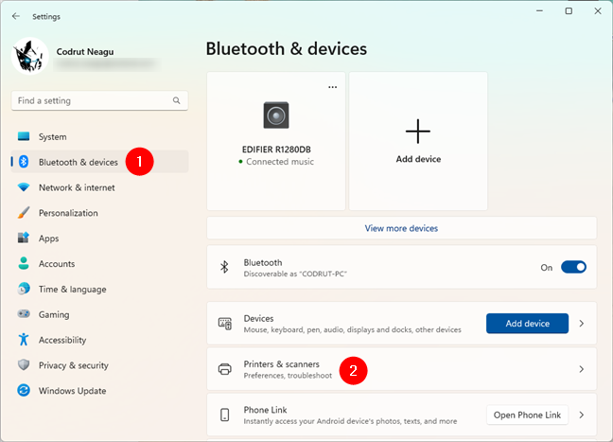
Task: Click the Accessibility figure icon in the sidebar
Action: tap(24, 340)
